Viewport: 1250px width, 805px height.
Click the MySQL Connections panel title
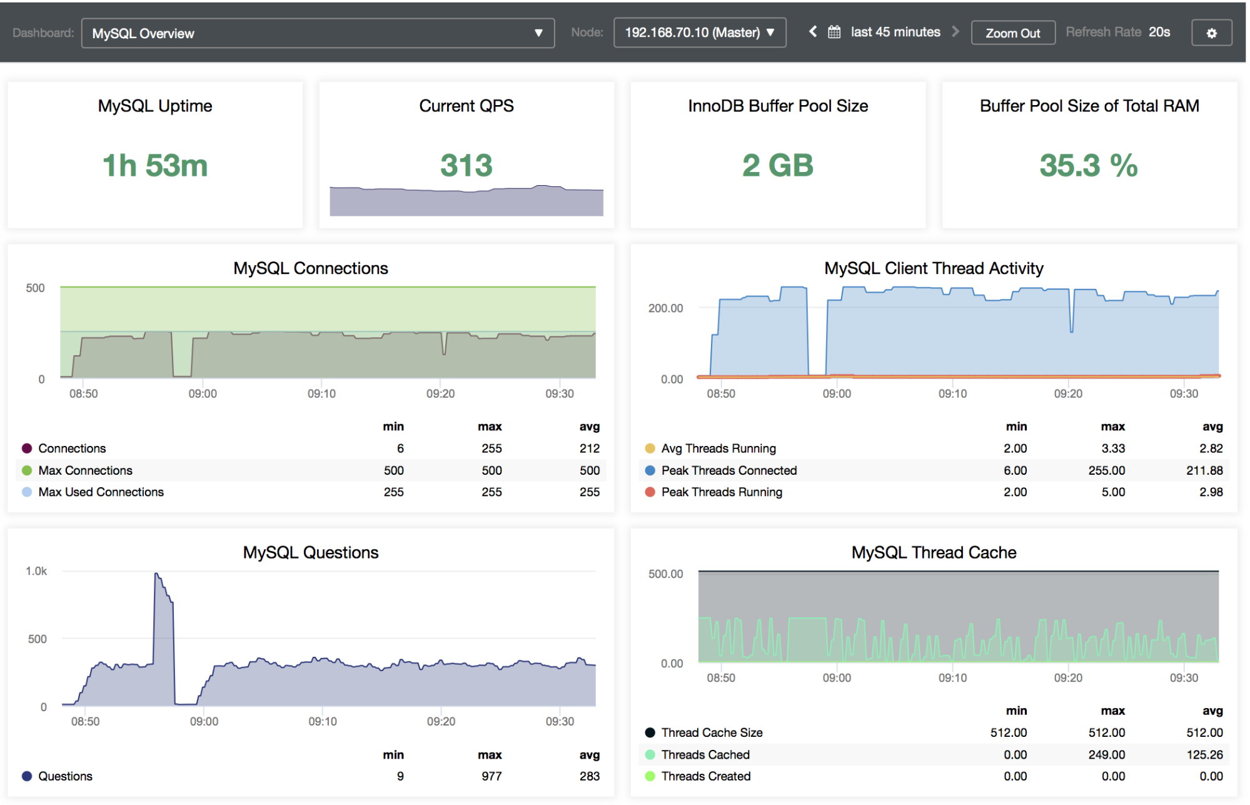311,268
